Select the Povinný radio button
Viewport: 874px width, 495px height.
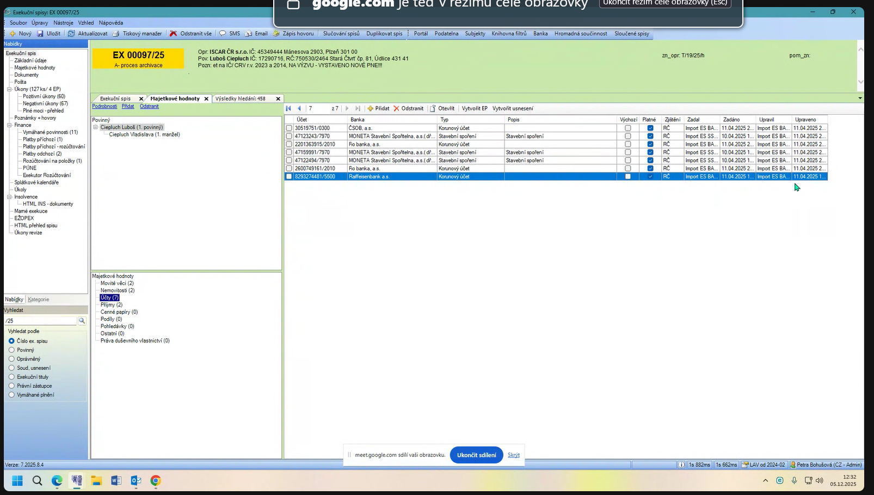point(11,350)
